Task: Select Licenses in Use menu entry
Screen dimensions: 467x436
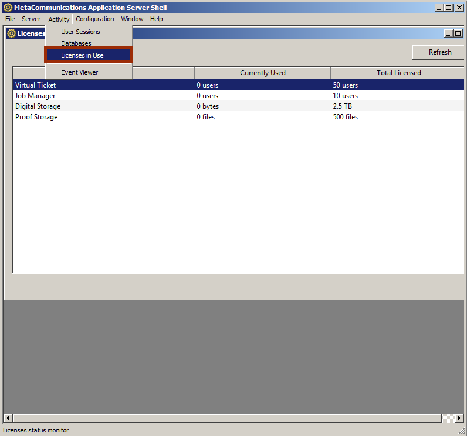Action: [x=89, y=55]
